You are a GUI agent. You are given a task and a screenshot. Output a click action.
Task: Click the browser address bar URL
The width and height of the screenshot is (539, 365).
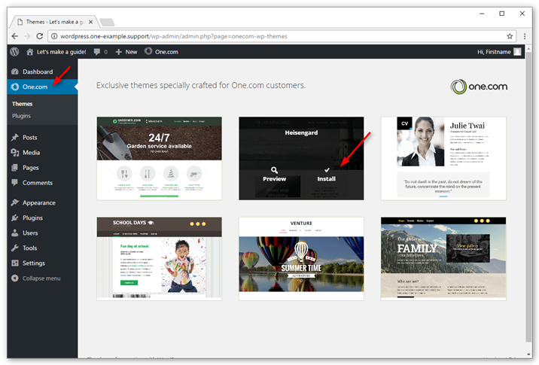(174, 36)
